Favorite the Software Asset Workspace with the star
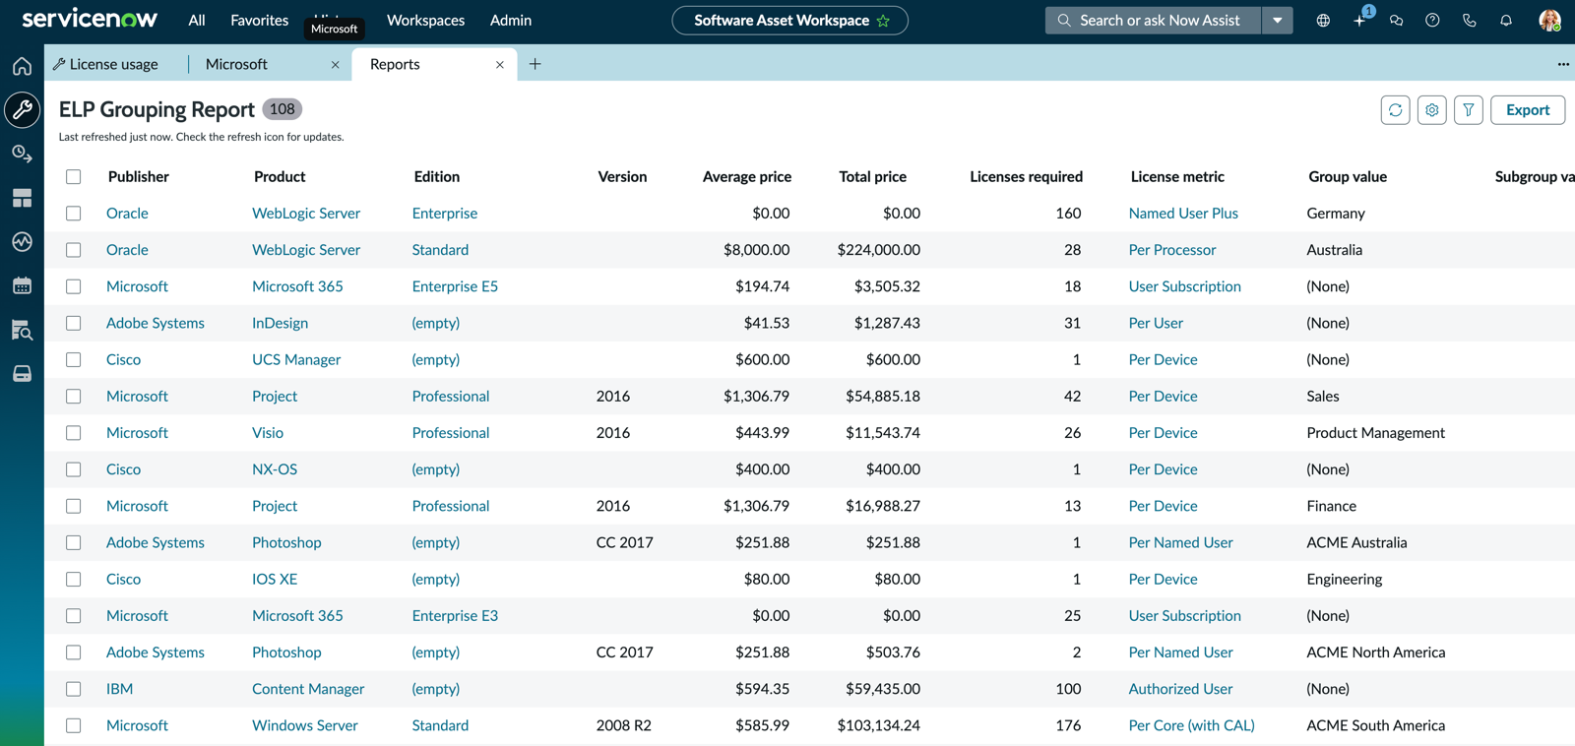The image size is (1575, 746). click(x=883, y=21)
